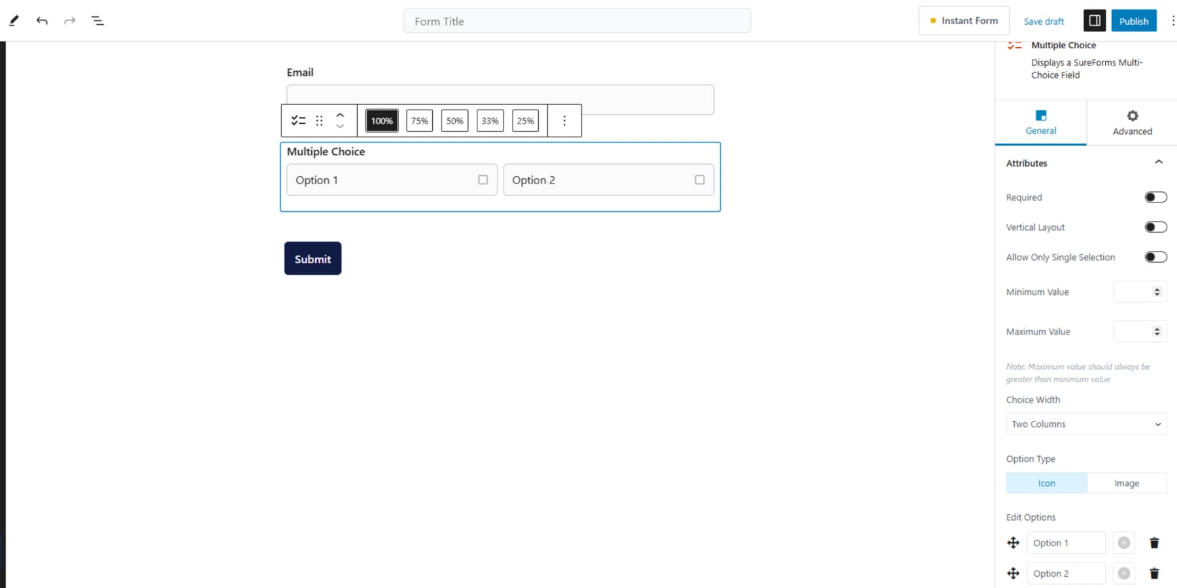Enable the Required toggle

tap(1155, 197)
